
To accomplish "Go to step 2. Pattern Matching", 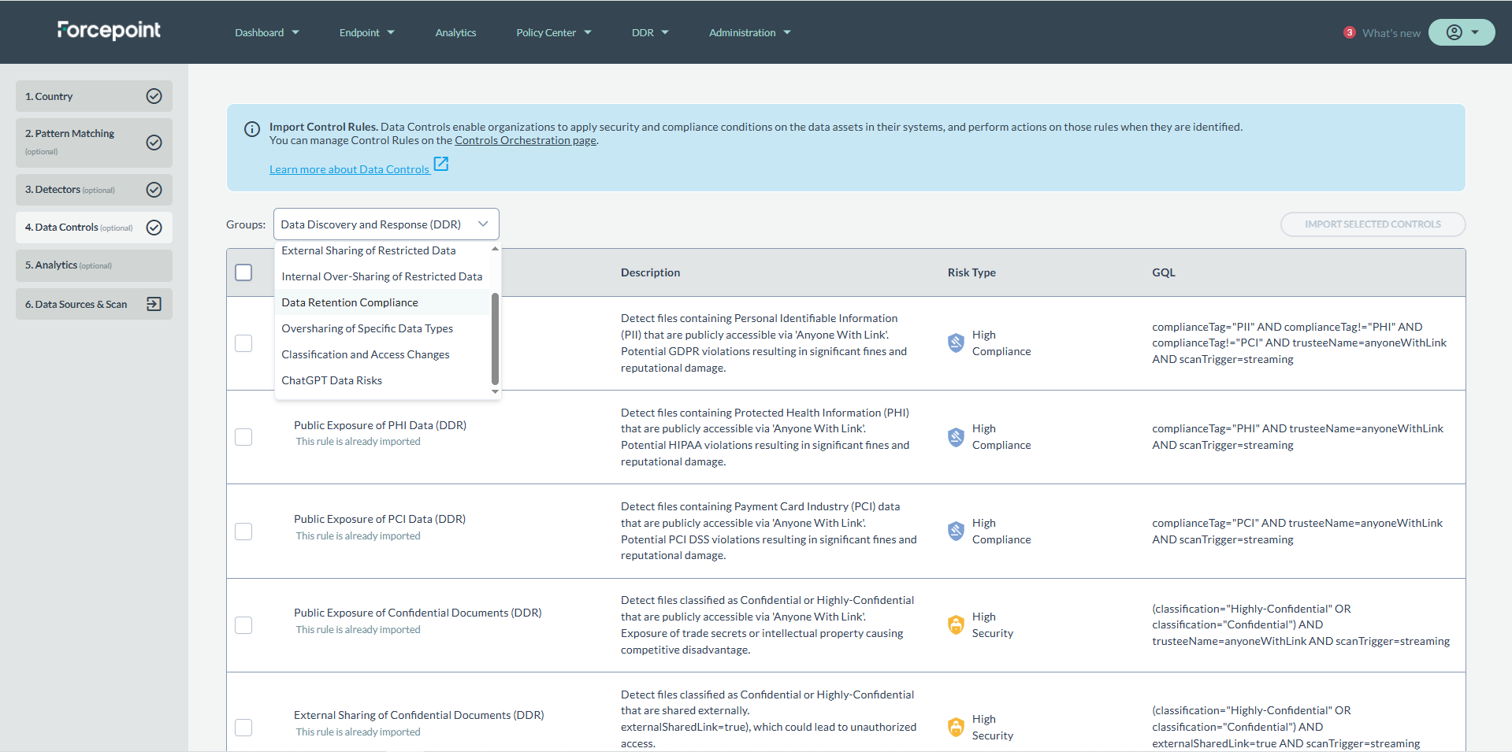I will (x=94, y=143).
